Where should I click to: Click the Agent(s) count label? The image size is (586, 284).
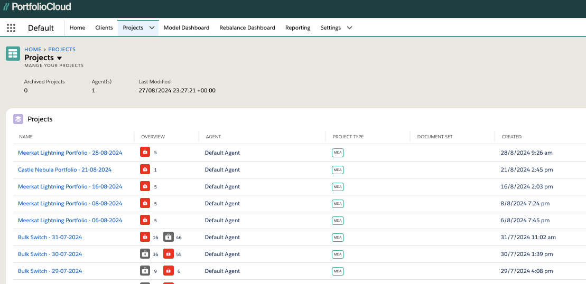coord(101,81)
